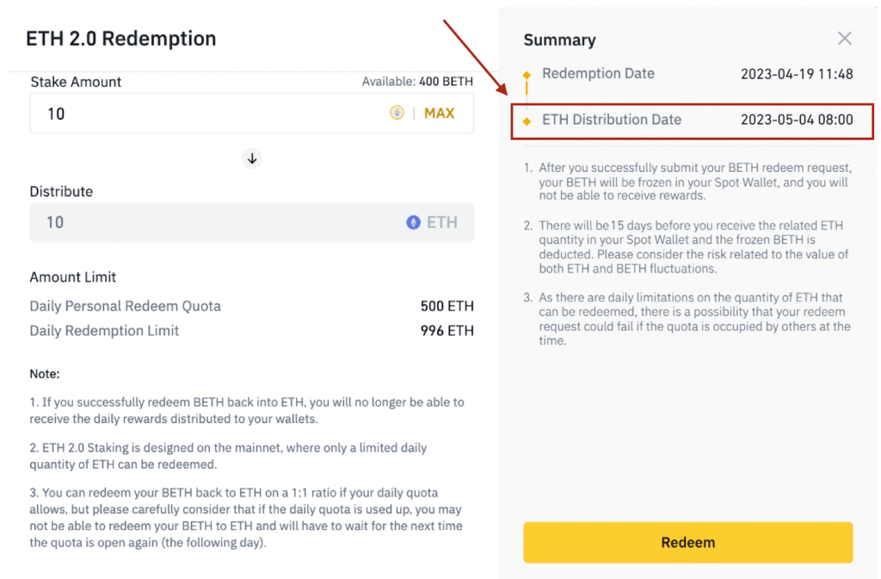Click the Redemption Date value 2023-04-19 11:48

click(797, 74)
